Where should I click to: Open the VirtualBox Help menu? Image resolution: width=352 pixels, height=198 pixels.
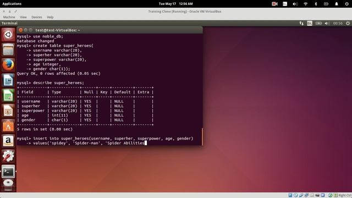pos(50,17)
